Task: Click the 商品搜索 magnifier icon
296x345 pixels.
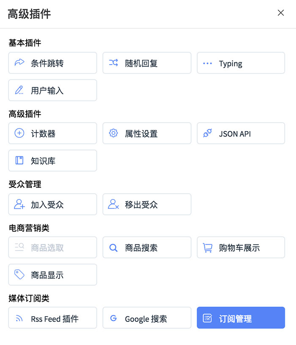Action: [114, 248]
